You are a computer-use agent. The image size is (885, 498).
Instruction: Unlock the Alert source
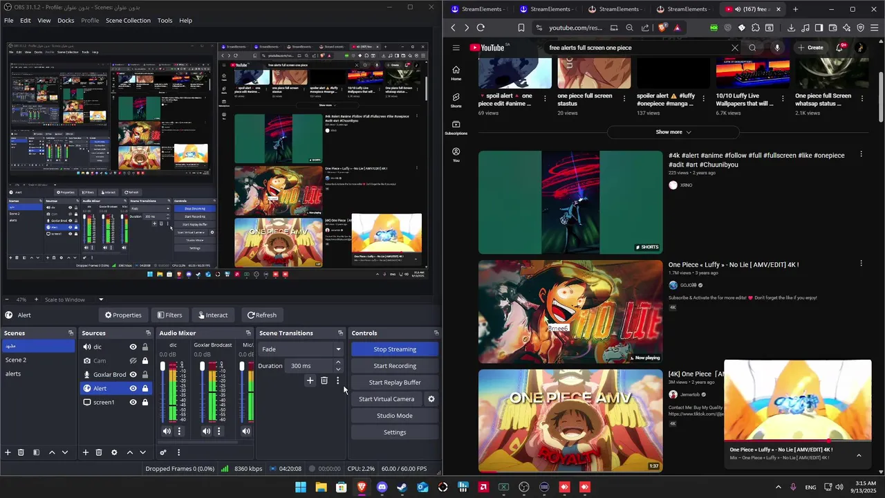click(145, 388)
